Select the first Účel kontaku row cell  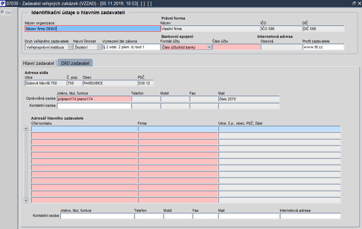click(84, 129)
